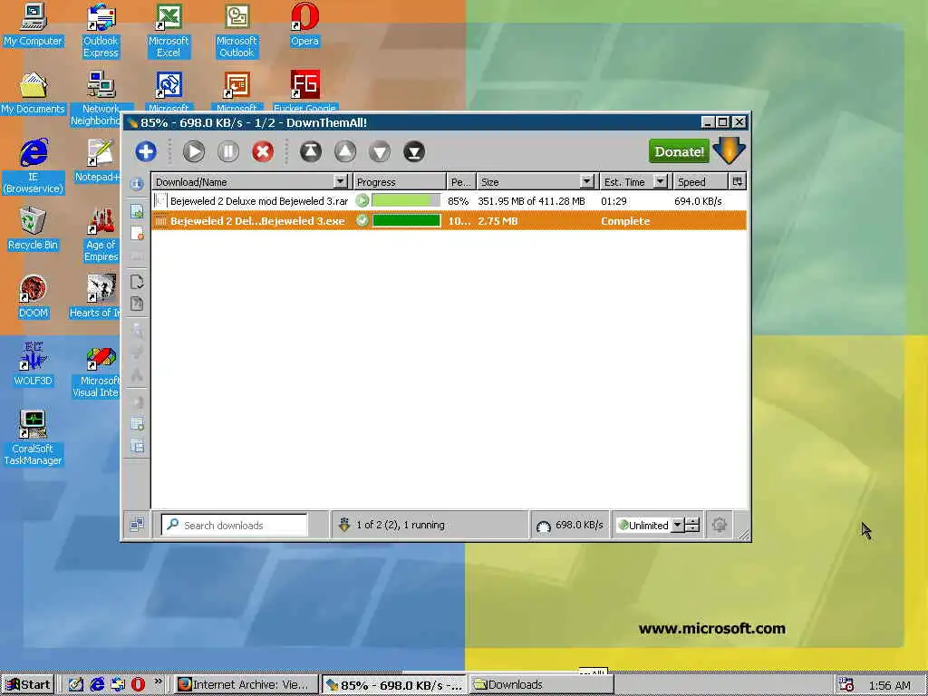Click sidebar page icon with red badge
This screenshot has height=696, width=928.
137,233
